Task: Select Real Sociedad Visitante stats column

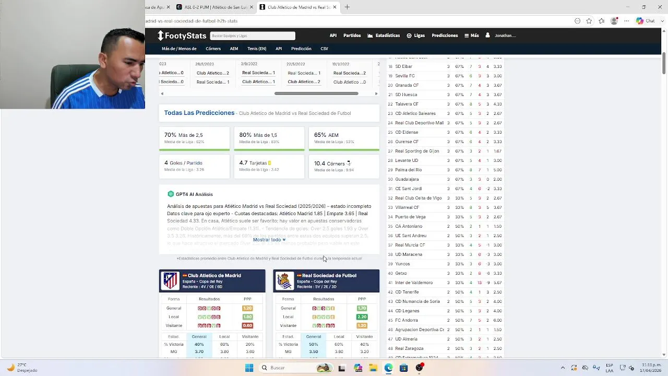Action: (x=364, y=337)
